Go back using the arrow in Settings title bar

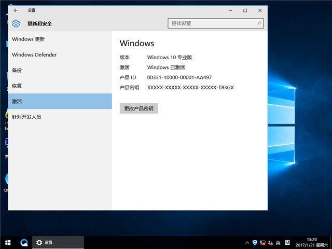[x=16, y=10]
